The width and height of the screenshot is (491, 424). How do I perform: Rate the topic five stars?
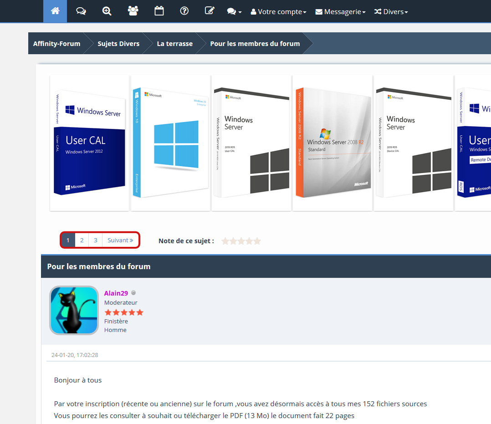tap(257, 241)
